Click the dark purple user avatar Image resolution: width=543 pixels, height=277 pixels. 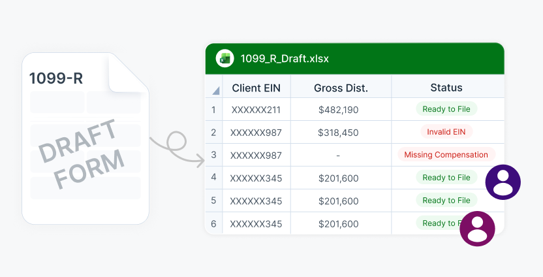(x=503, y=182)
